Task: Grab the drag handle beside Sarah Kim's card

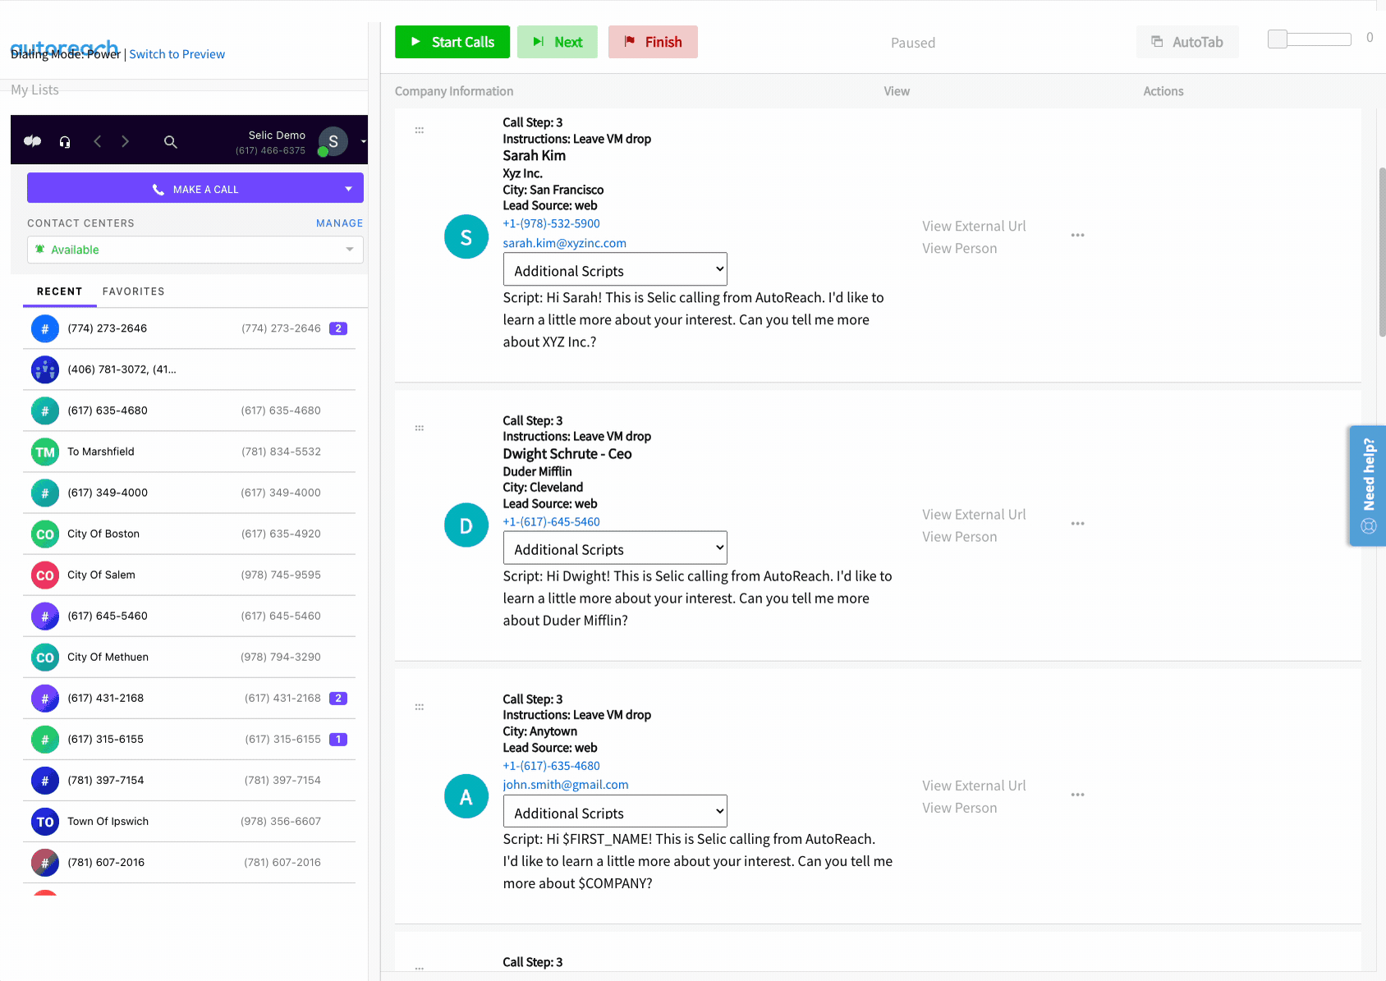Action: 420,131
